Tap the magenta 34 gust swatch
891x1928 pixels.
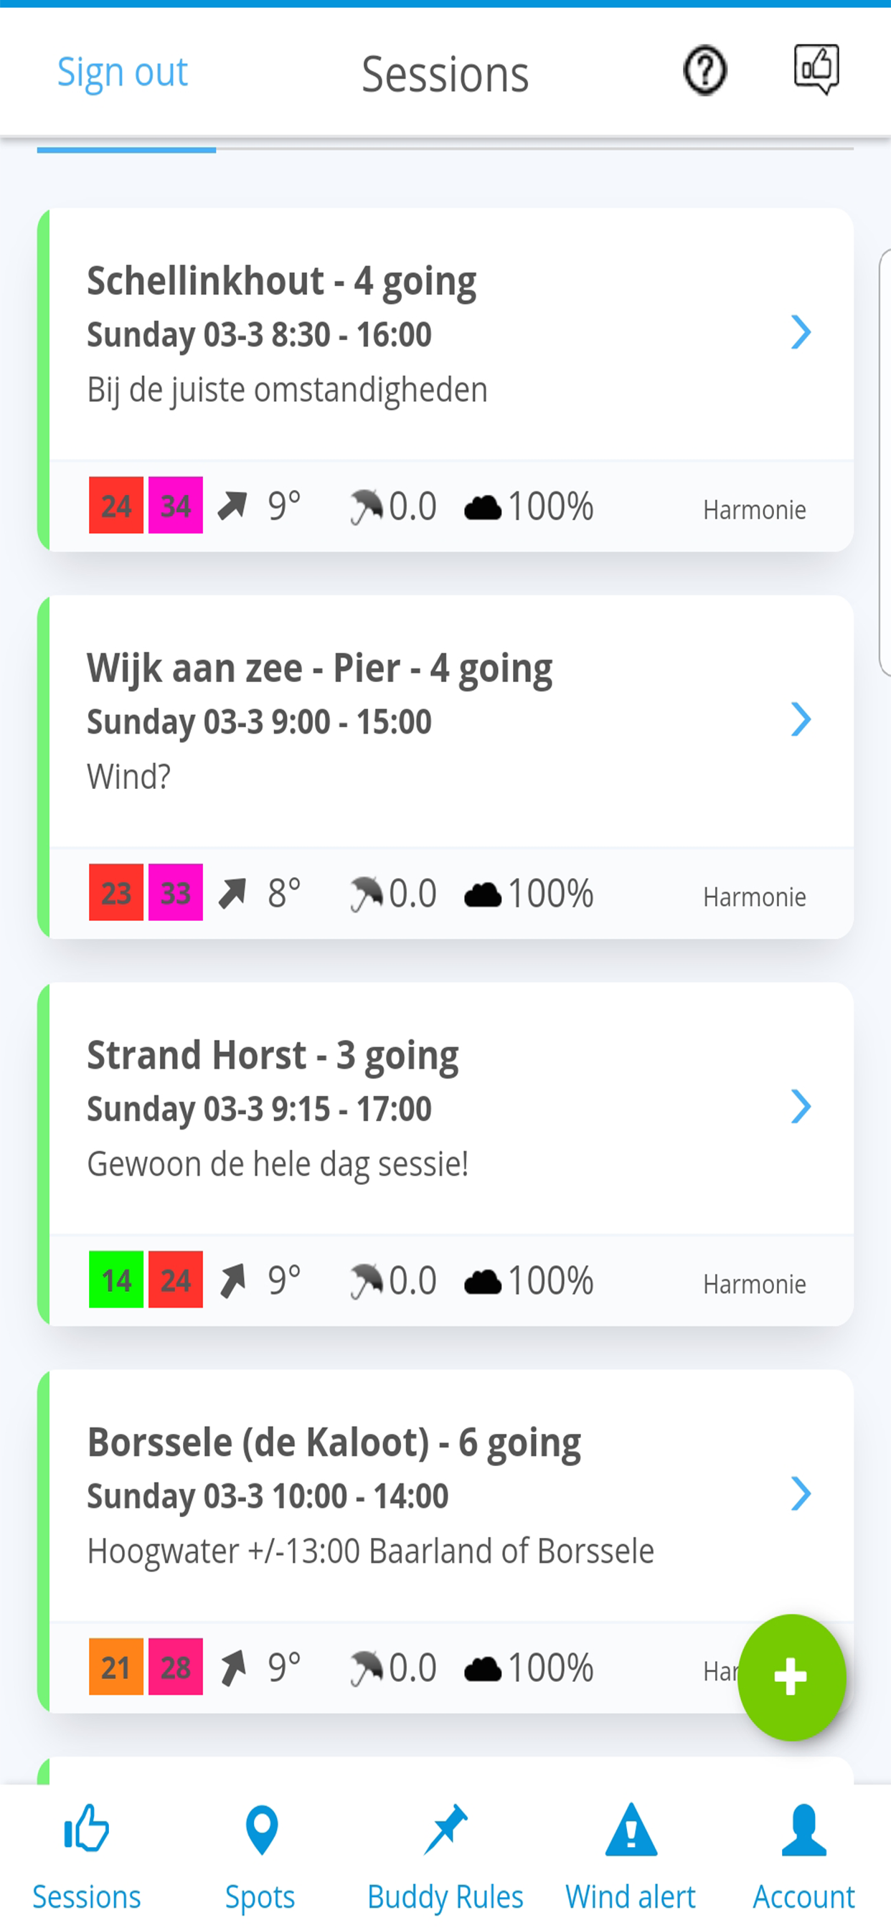point(176,505)
